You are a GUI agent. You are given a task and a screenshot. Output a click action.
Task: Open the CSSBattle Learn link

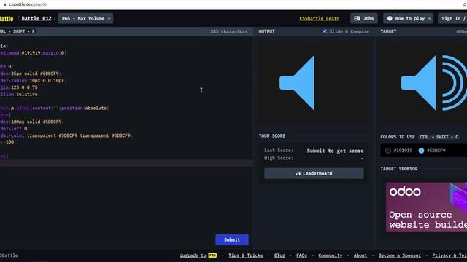pyautogui.click(x=320, y=18)
